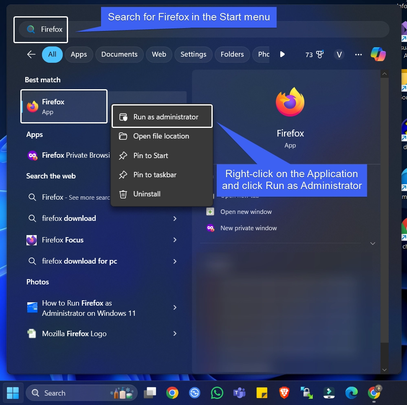Click the Firefox Focus app icon
The height and width of the screenshot is (405, 407).
pyautogui.click(x=32, y=240)
